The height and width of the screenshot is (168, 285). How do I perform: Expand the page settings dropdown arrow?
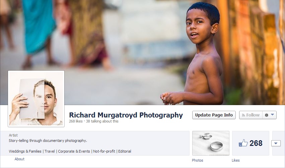[273, 115]
